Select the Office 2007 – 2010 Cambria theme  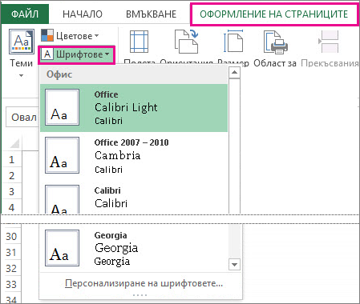(134, 156)
